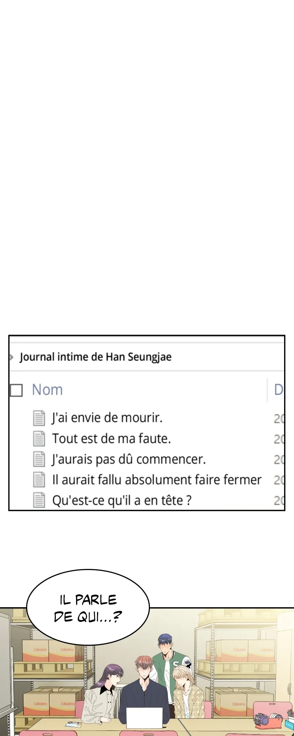The height and width of the screenshot is (736, 294).
Task: Click the file icon for "Qu'est-ce qu'il a en tête ?"
Action: [39, 500]
